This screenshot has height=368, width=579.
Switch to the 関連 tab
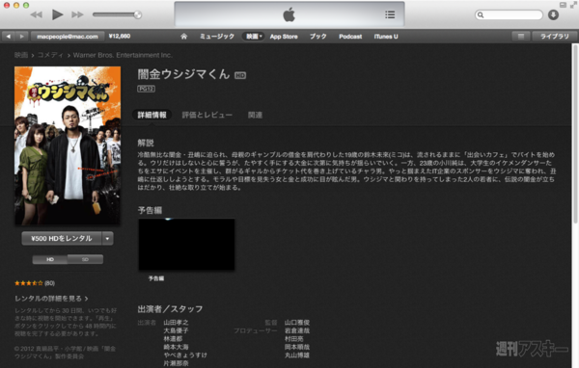255,115
